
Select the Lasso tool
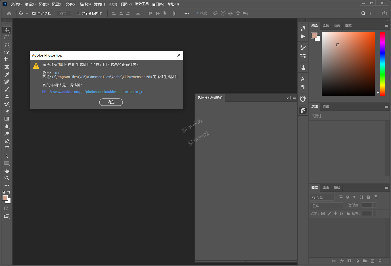coord(7,45)
